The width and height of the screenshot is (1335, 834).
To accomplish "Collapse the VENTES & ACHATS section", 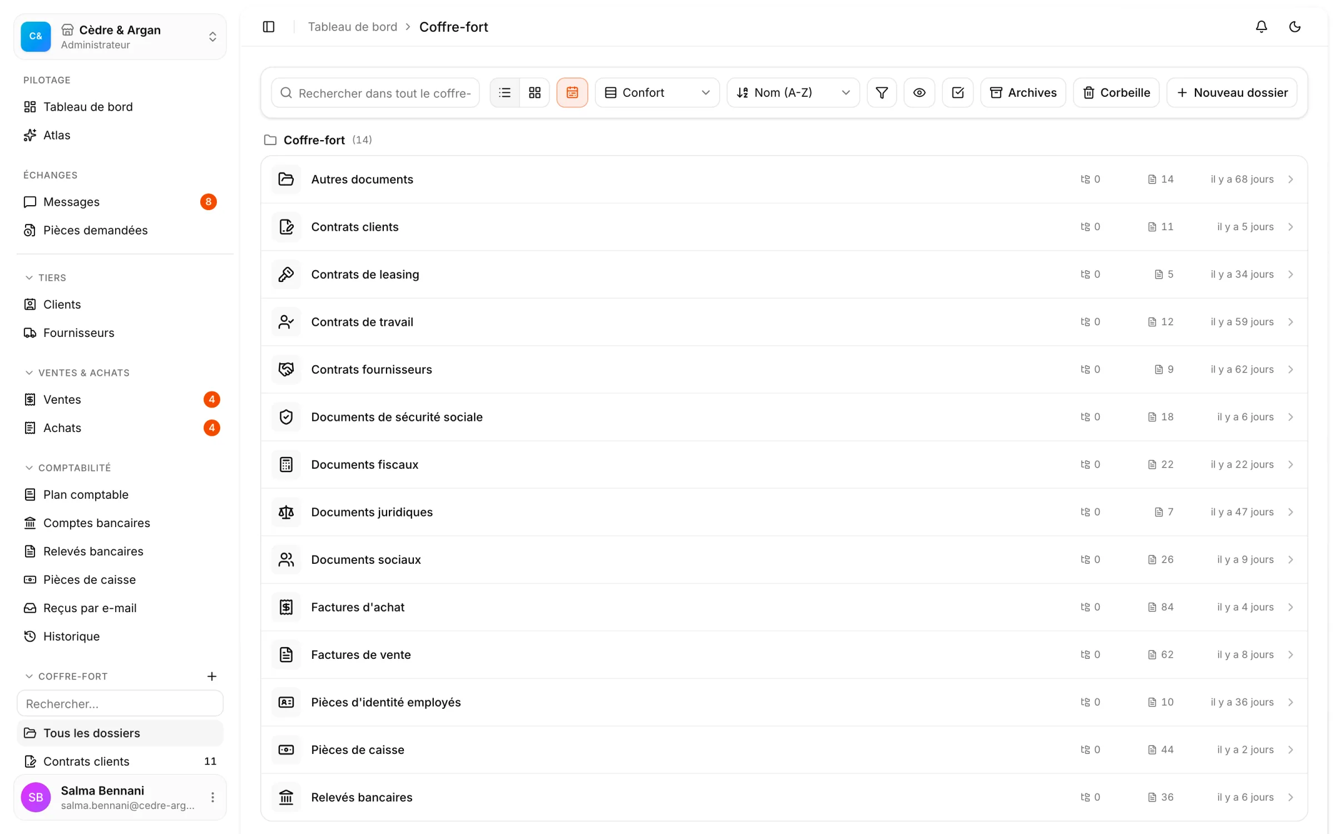I will [x=77, y=373].
